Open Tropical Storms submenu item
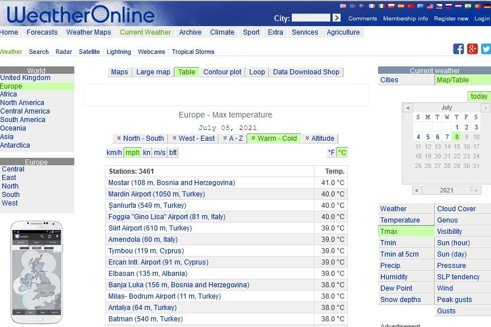 point(193,52)
